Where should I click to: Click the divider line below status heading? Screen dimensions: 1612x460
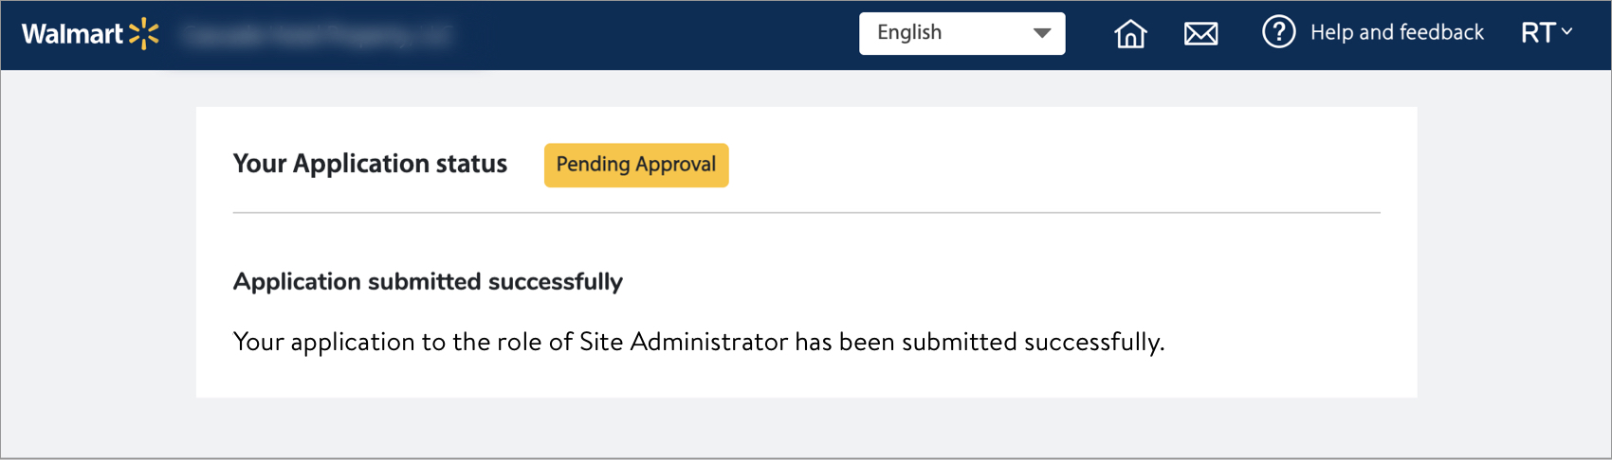(806, 213)
